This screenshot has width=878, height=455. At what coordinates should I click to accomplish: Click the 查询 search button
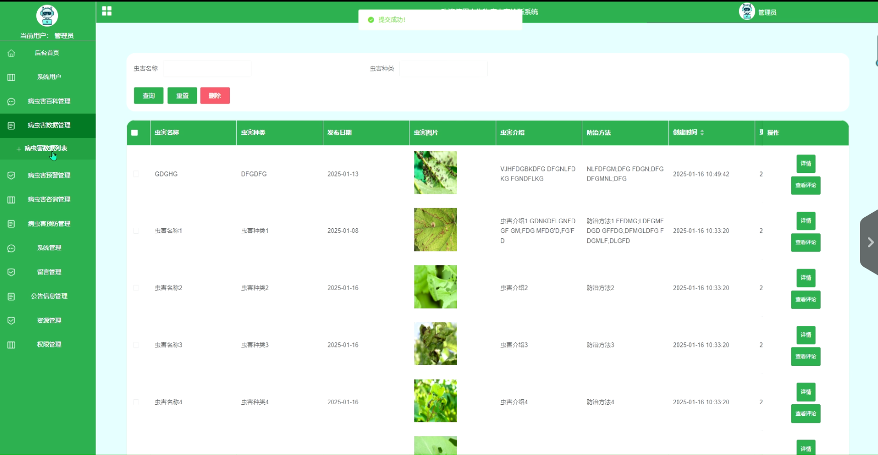tap(148, 96)
